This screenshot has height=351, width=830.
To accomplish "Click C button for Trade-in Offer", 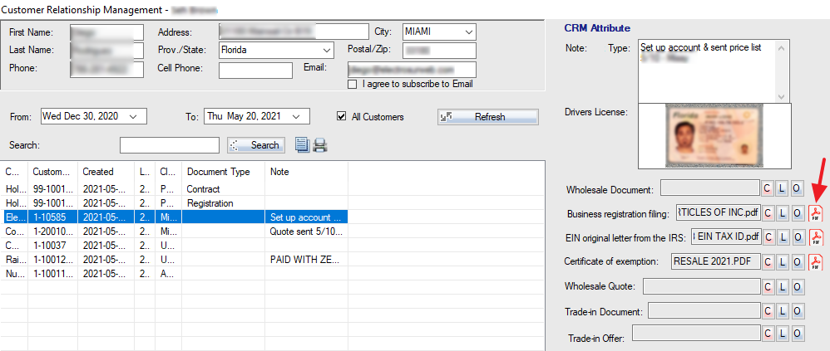I will 768,333.
